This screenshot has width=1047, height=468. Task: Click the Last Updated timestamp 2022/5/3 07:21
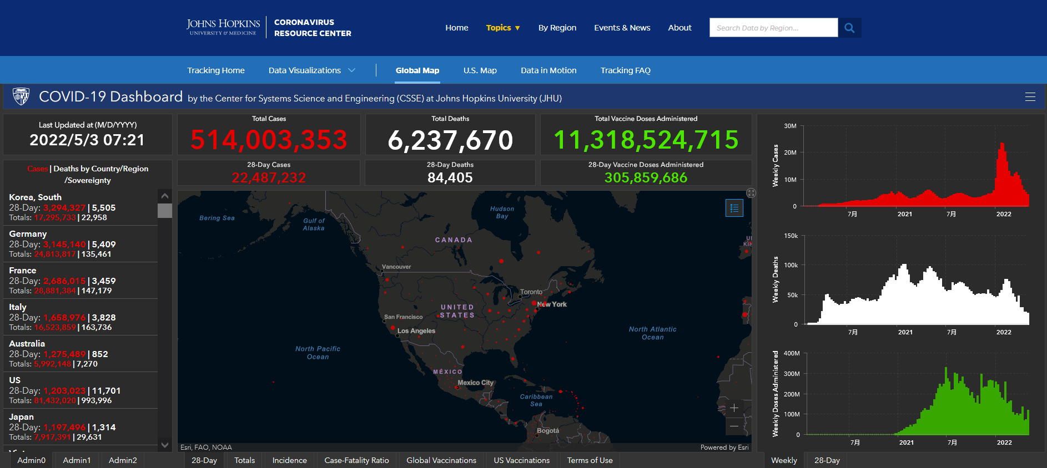click(87, 140)
